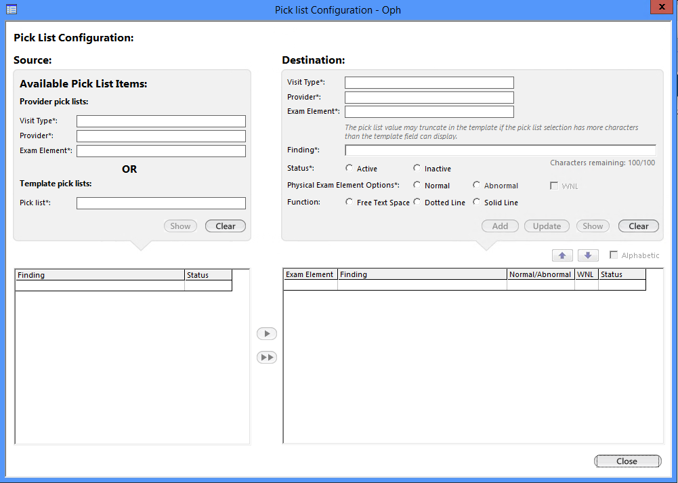Click the Destination Visit Type field
678x483 pixels.
pos(429,83)
